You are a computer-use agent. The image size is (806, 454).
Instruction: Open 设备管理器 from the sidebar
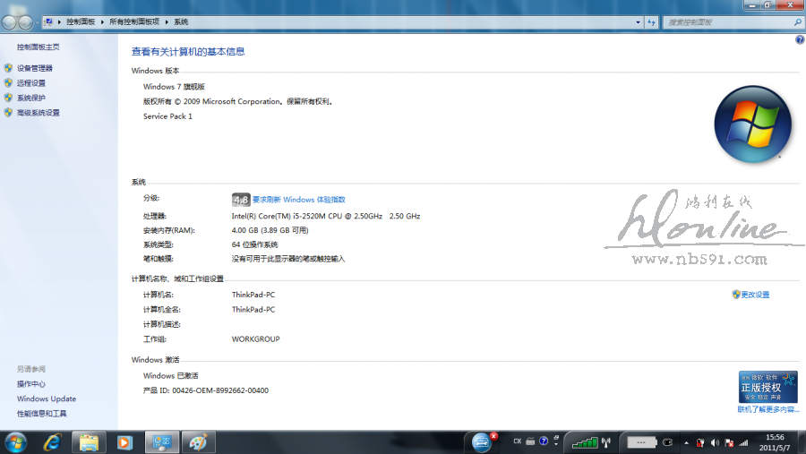(x=34, y=68)
